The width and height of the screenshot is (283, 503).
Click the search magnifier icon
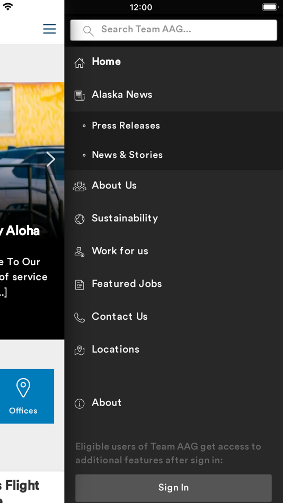click(x=88, y=31)
